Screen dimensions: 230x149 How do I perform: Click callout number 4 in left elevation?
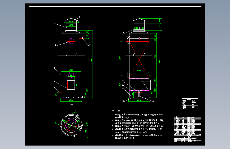pyautogui.click(x=89, y=45)
